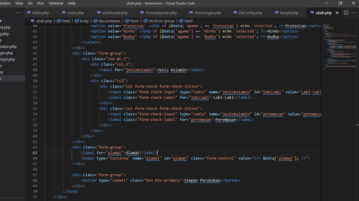Click the split editor right icon
The height and width of the screenshot is (201, 359).
pyautogui.click(x=346, y=13)
